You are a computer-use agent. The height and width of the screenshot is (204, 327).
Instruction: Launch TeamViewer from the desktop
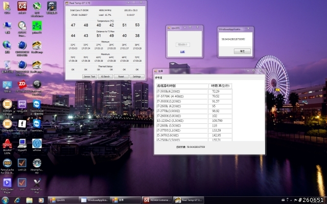[x=37, y=123]
